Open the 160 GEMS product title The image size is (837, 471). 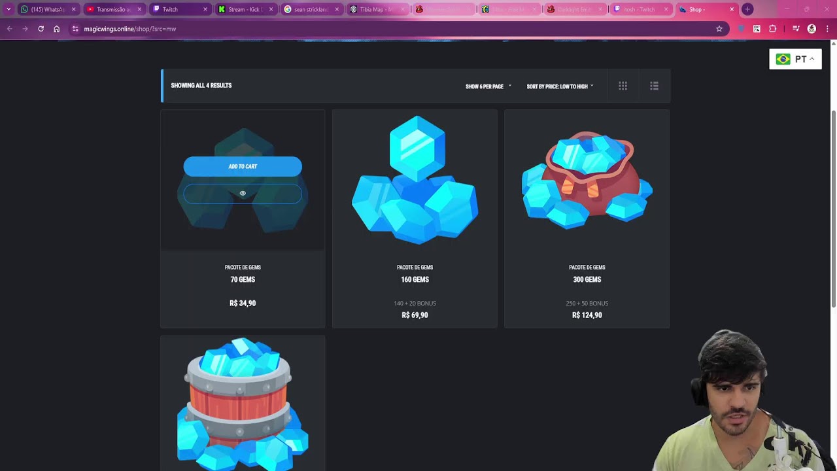click(x=415, y=279)
